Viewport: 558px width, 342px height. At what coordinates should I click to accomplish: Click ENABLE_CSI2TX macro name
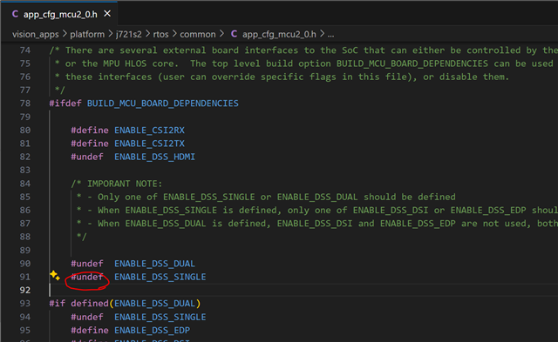pos(149,144)
